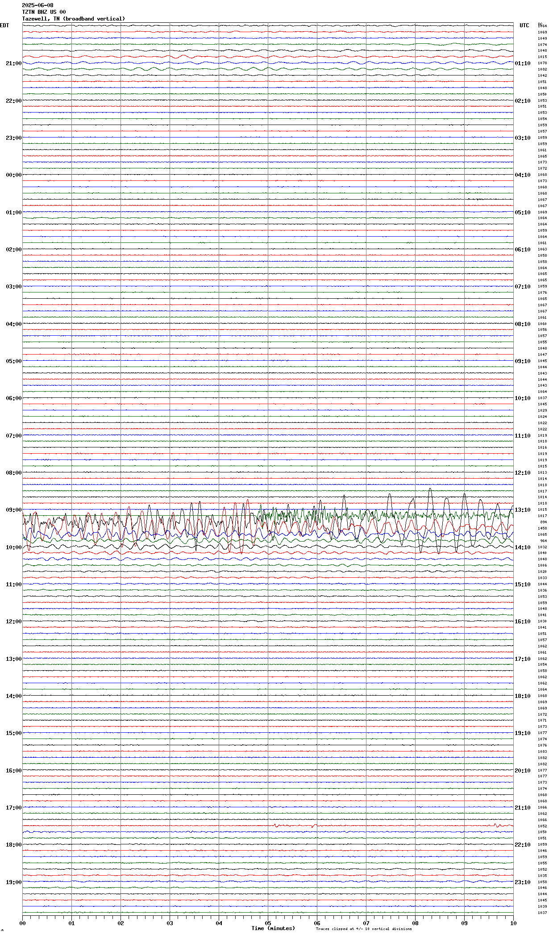Select the 19:00 EDT time label
549x935 pixels.
click(x=14, y=882)
